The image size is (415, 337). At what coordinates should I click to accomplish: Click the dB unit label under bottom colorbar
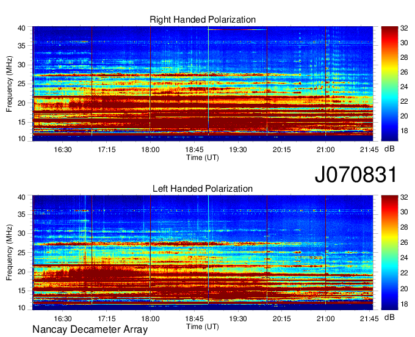(389, 317)
